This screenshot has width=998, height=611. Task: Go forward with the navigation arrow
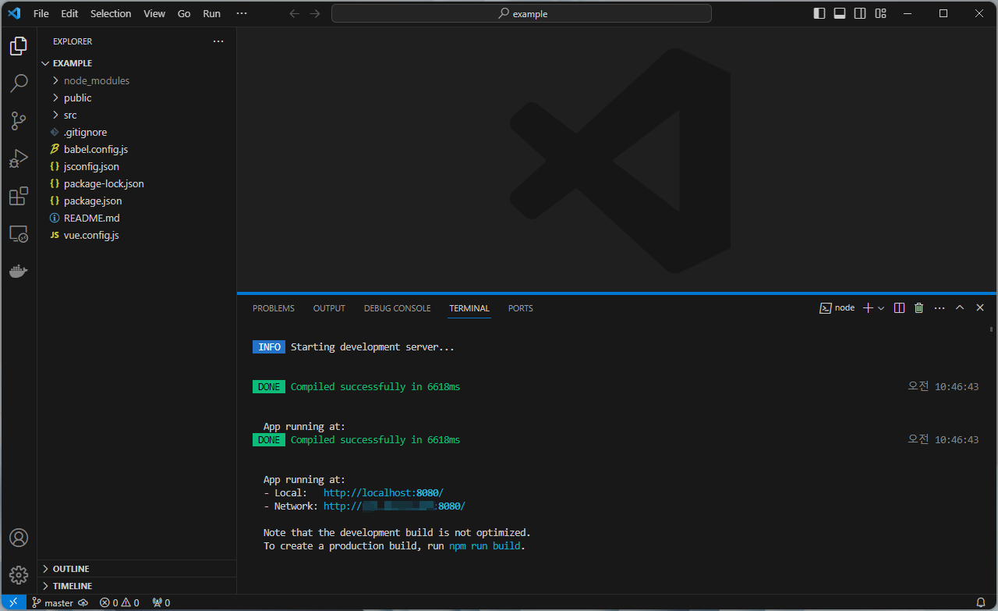click(x=314, y=13)
